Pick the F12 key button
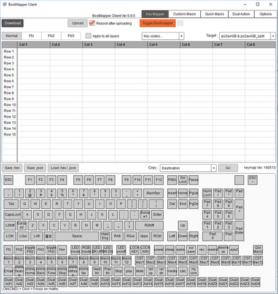The image size is (278, 294). click(159, 180)
